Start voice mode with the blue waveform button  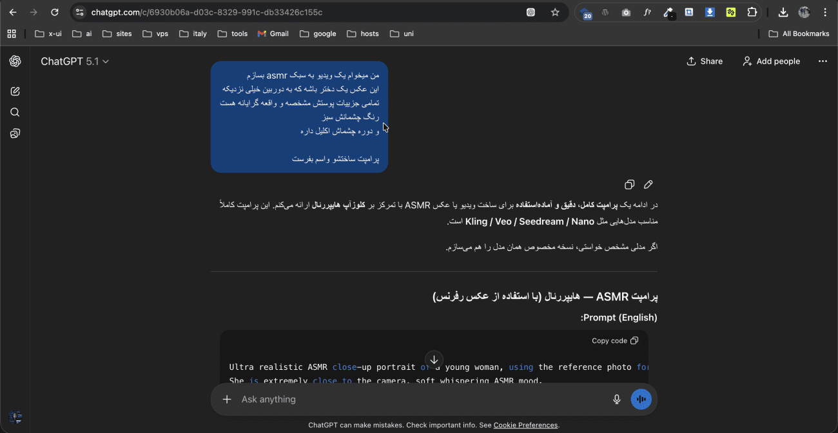(641, 399)
